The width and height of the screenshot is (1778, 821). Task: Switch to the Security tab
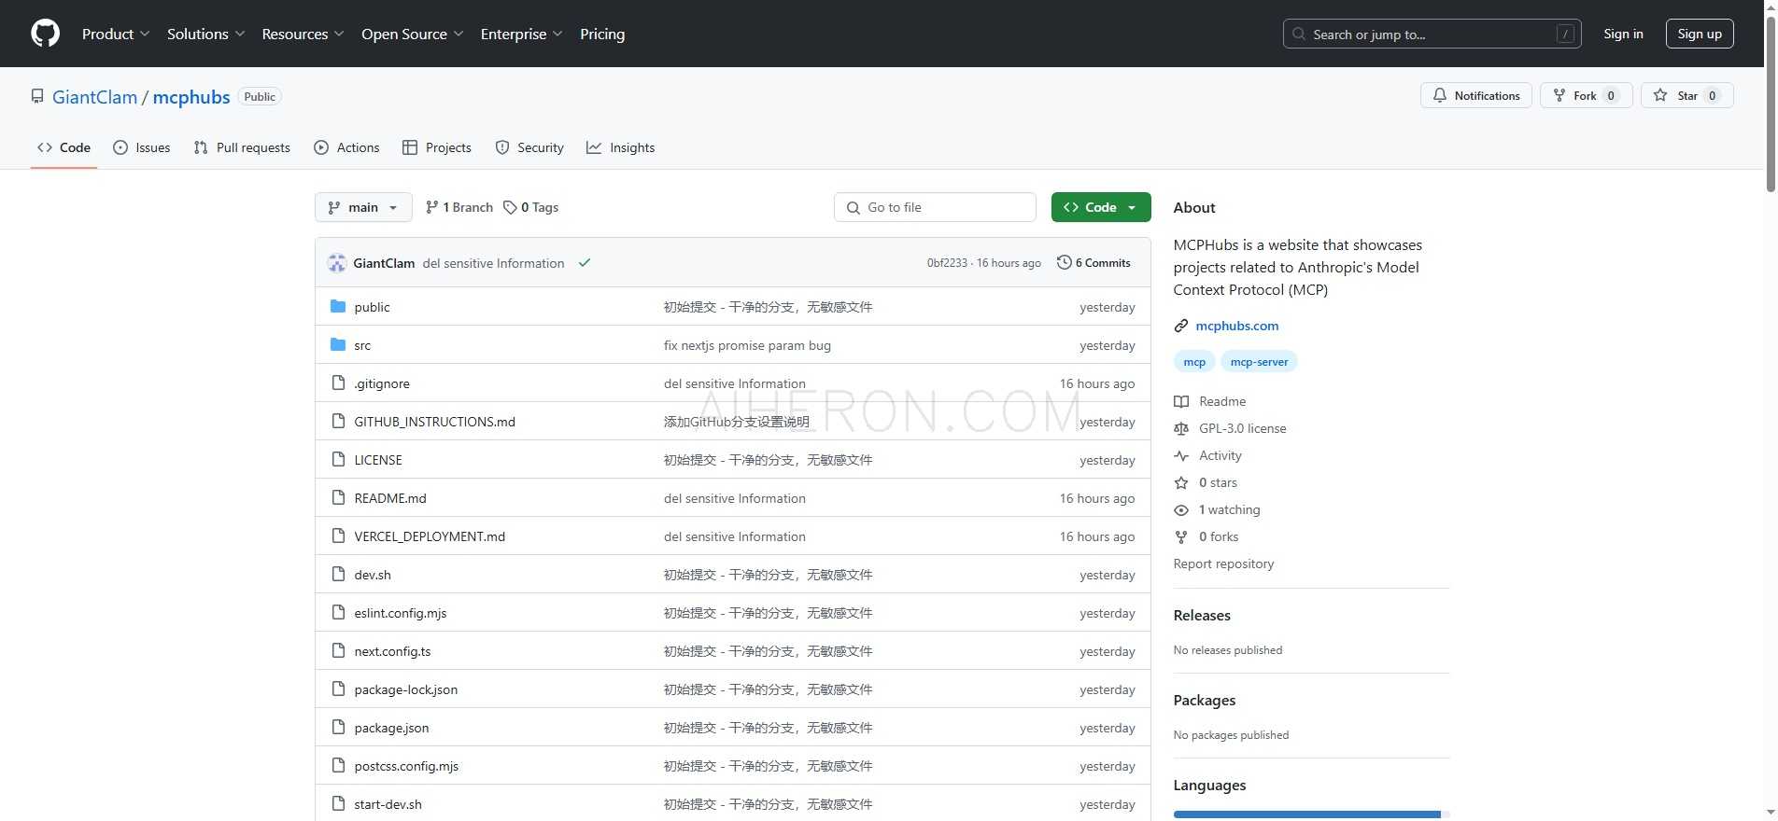(529, 147)
